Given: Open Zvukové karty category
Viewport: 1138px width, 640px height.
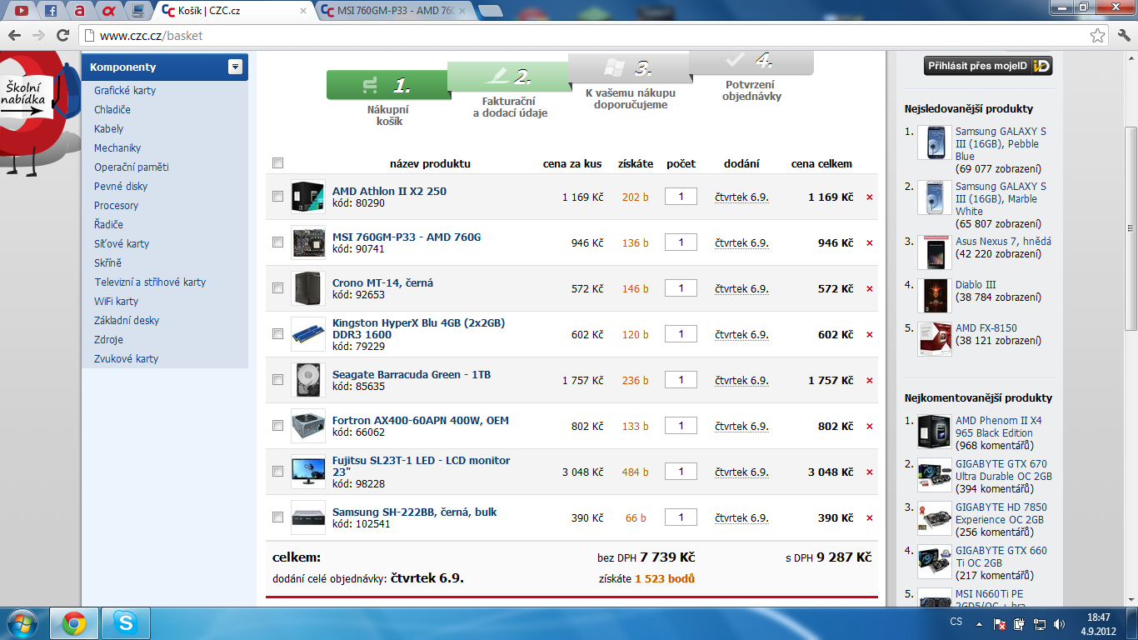Looking at the screenshot, I should click(x=126, y=359).
